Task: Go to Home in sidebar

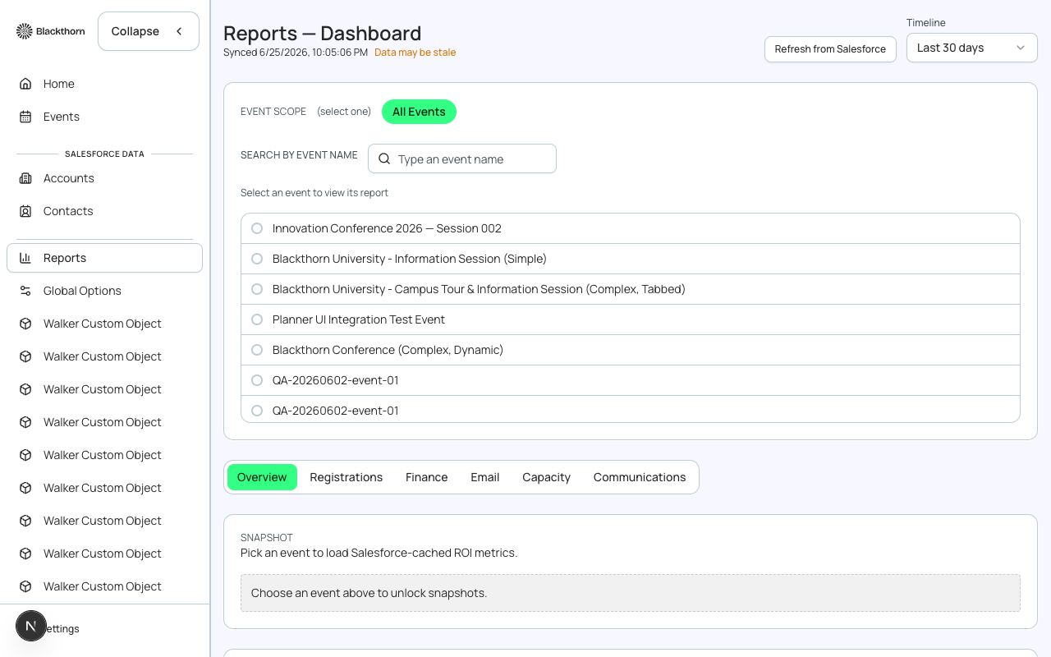Action: (104, 84)
